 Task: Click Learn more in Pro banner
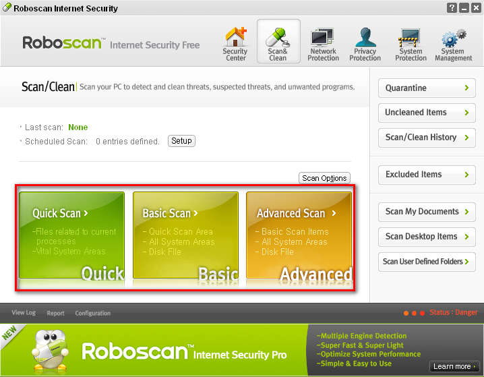[454, 366]
